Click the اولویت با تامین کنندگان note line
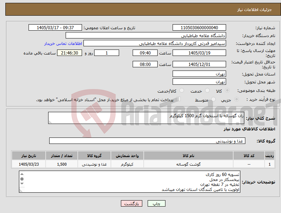281x213 pixels. pyautogui.click(x=200, y=189)
